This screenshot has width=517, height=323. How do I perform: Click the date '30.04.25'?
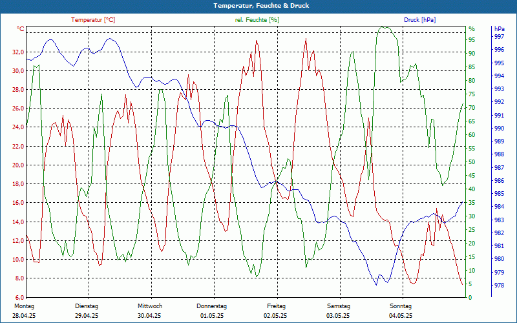pyautogui.click(x=149, y=316)
